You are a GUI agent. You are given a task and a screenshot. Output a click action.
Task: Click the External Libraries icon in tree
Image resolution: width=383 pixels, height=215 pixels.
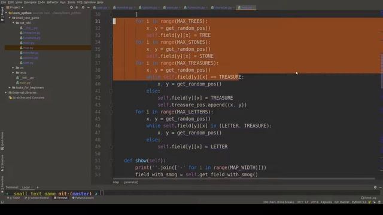click(10, 93)
